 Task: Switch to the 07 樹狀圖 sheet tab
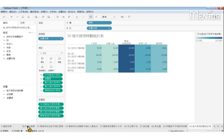coord(144,126)
